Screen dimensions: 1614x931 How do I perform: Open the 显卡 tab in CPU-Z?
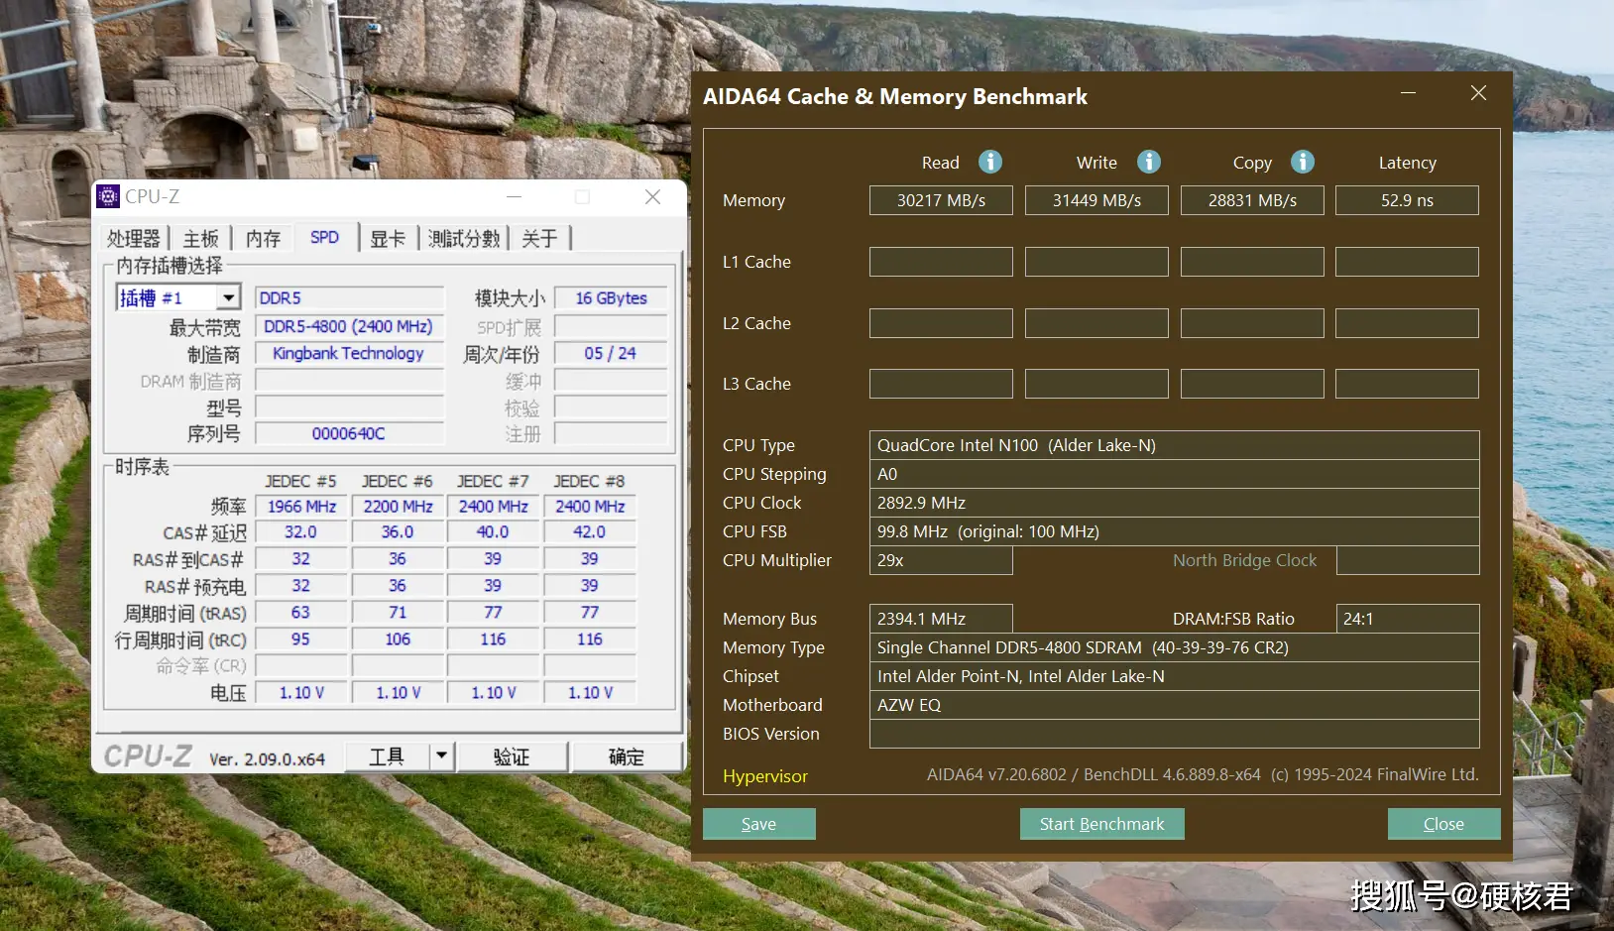tap(388, 239)
